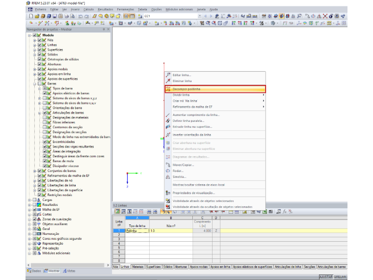This screenshot has height=280, width=373.
Task: Click the next load case arrow
Action: click(211, 16)
